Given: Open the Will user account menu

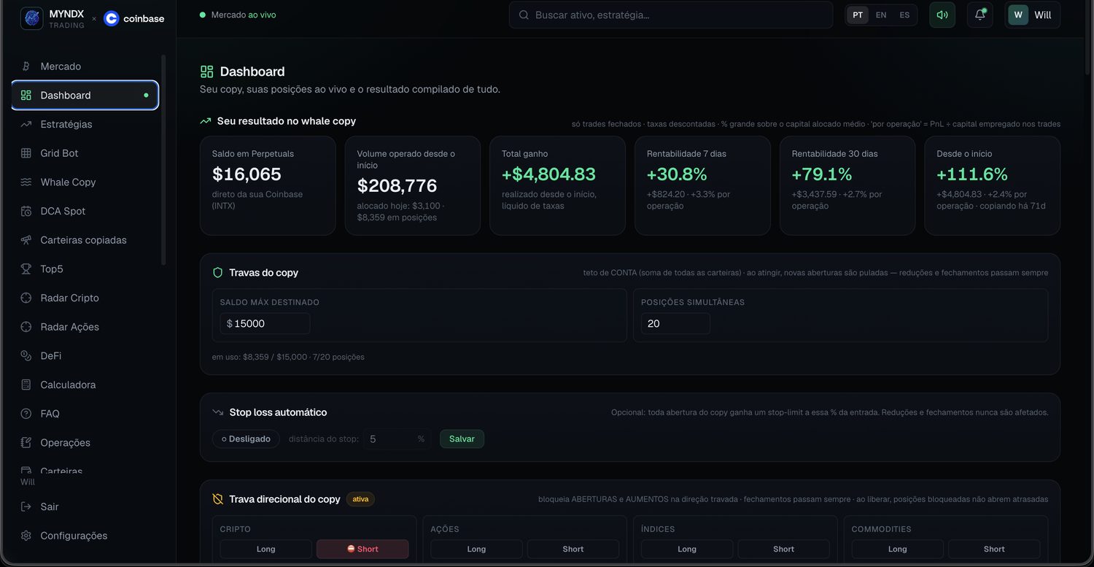Looking at the screenshot, I should click(1032, 15).
